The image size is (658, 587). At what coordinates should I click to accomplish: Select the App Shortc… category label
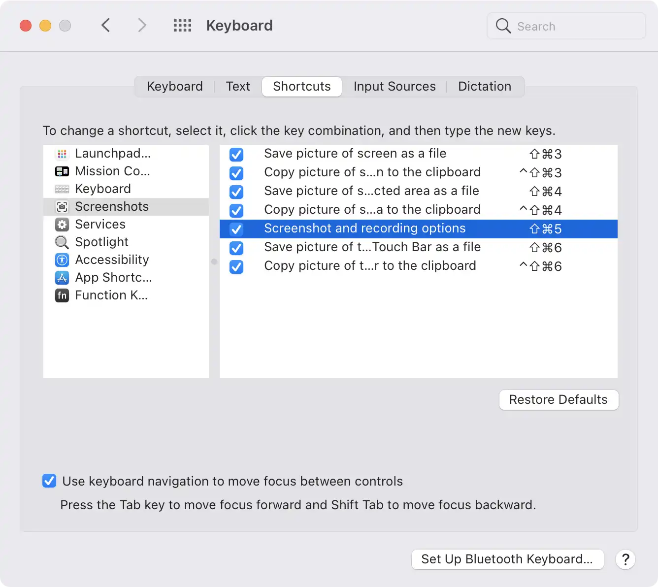(x=114, y=278)
